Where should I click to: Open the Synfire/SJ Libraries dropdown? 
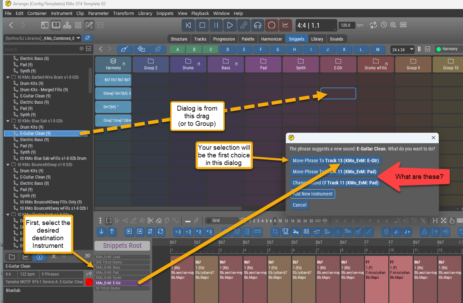pos(42,38)
